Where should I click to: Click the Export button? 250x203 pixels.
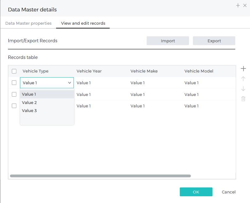(214, 41)
